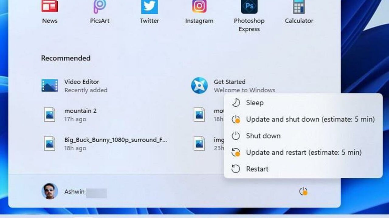This screenshot has height=218, width=389.
Task: Click the file icon left of '18h'
Action: pos(199,114)
